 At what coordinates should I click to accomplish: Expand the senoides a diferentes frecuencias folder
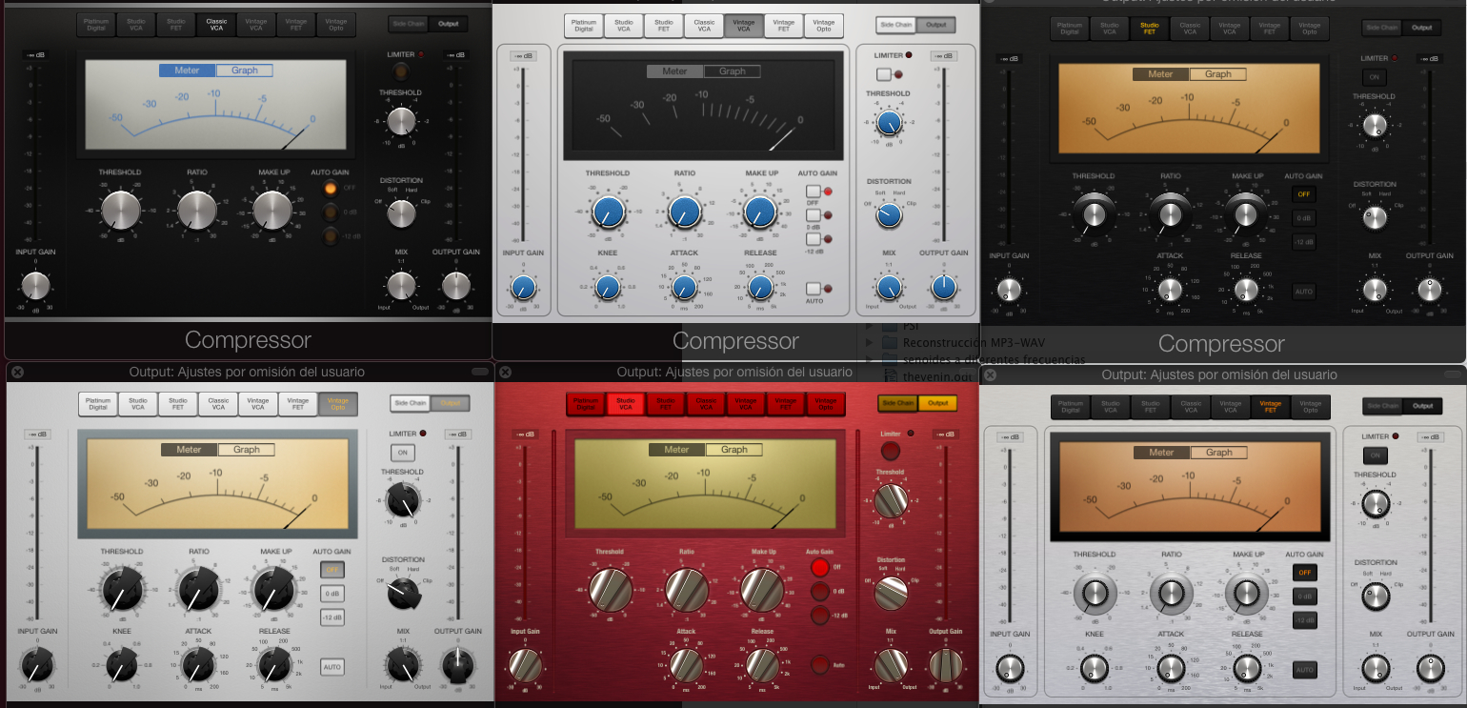coord(870,358)
